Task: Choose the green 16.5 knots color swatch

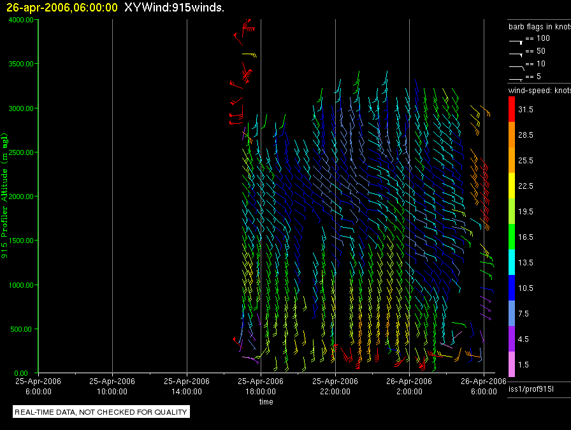Action: click(512, 237)
